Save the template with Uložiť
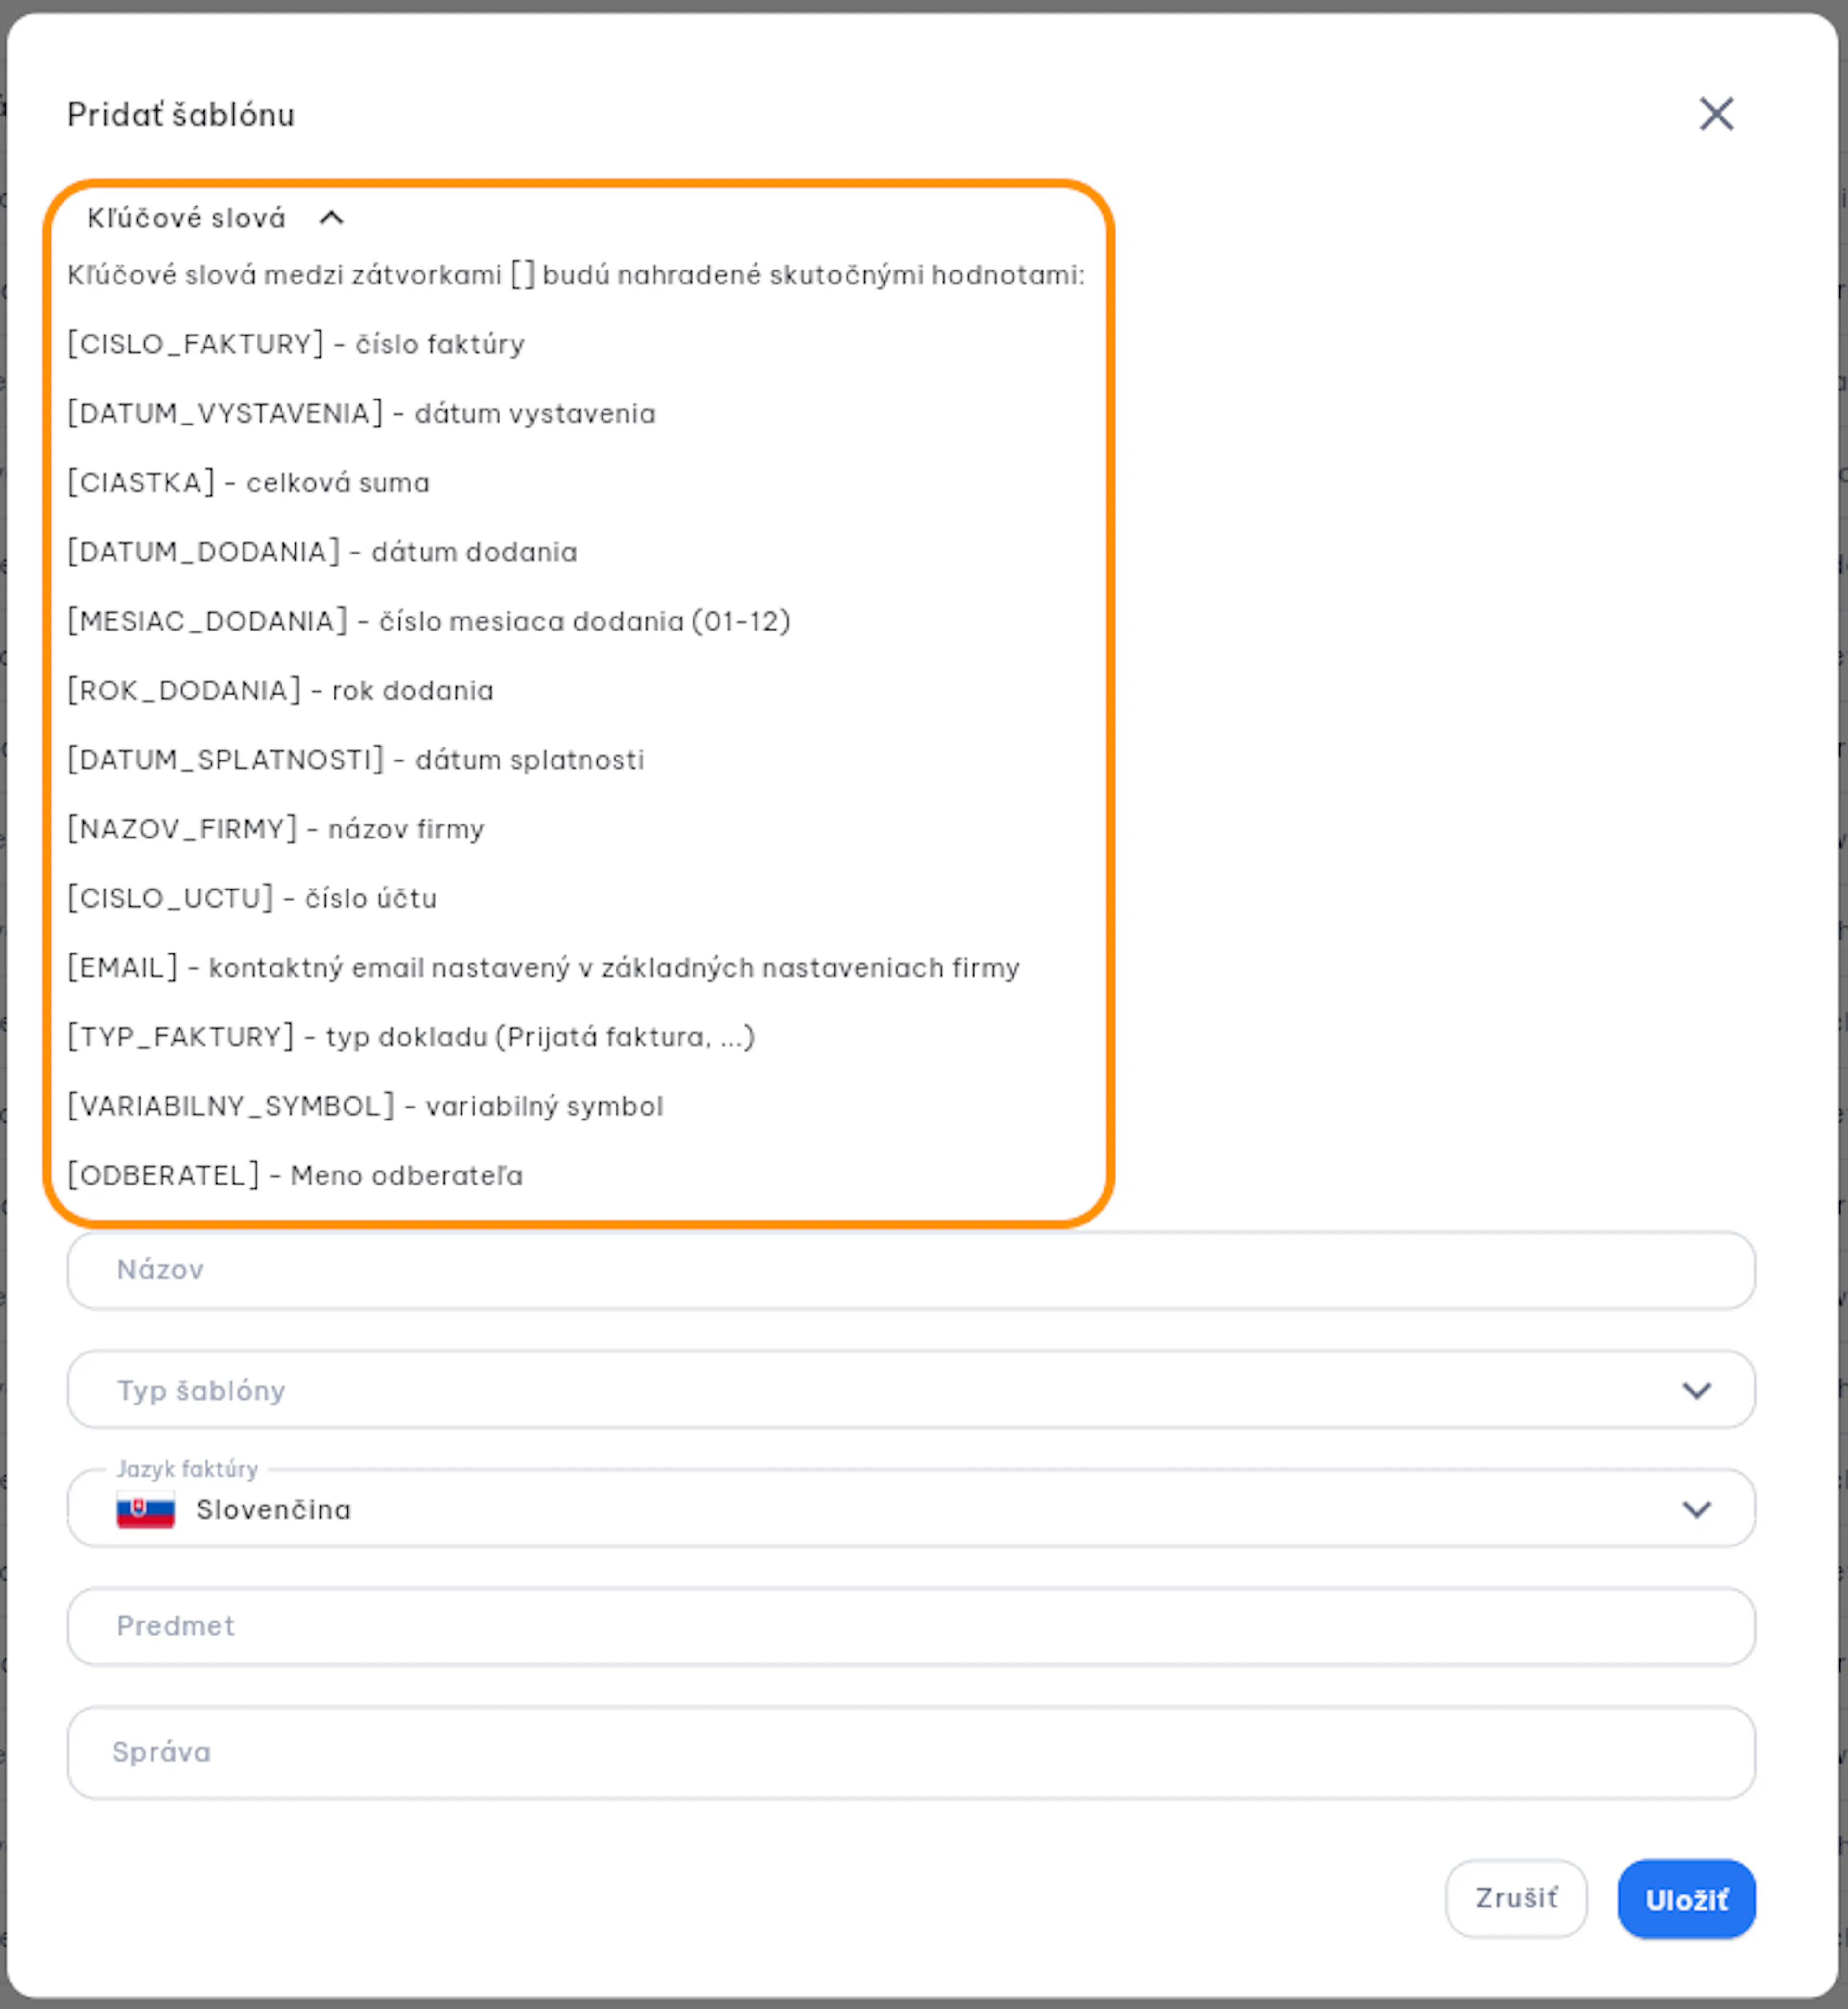1848x2009 pixels. point(1686,1898)
